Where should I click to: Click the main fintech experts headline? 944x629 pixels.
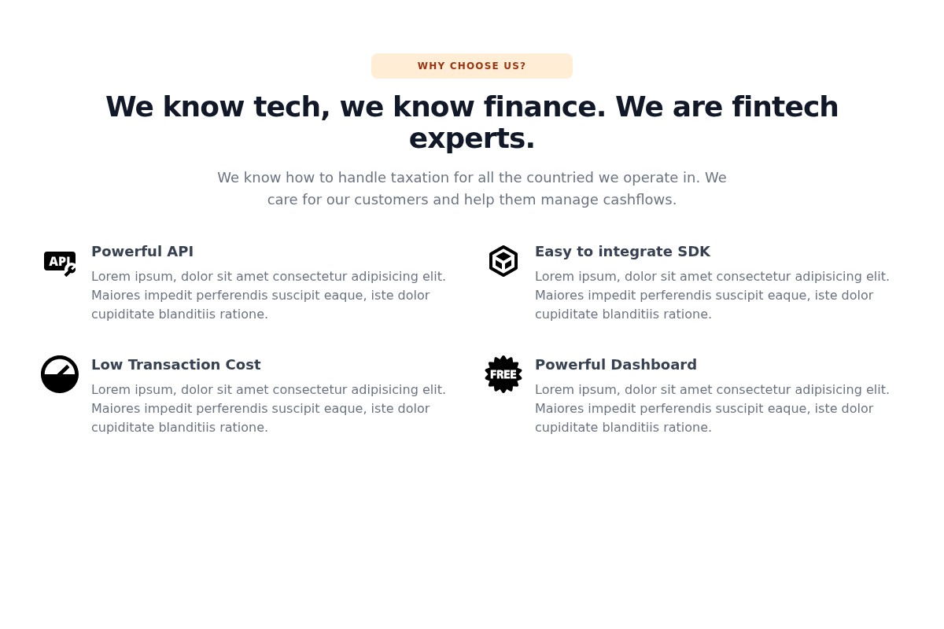472,122
